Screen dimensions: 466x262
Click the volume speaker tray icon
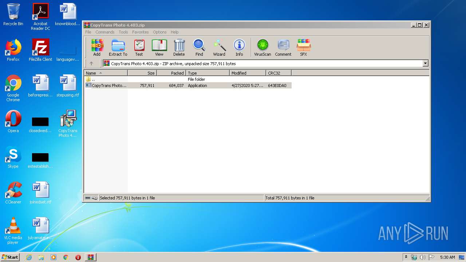click(423, 257)
